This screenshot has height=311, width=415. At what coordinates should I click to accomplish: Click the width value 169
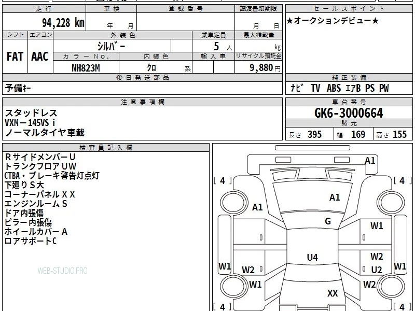coord(358,134)
